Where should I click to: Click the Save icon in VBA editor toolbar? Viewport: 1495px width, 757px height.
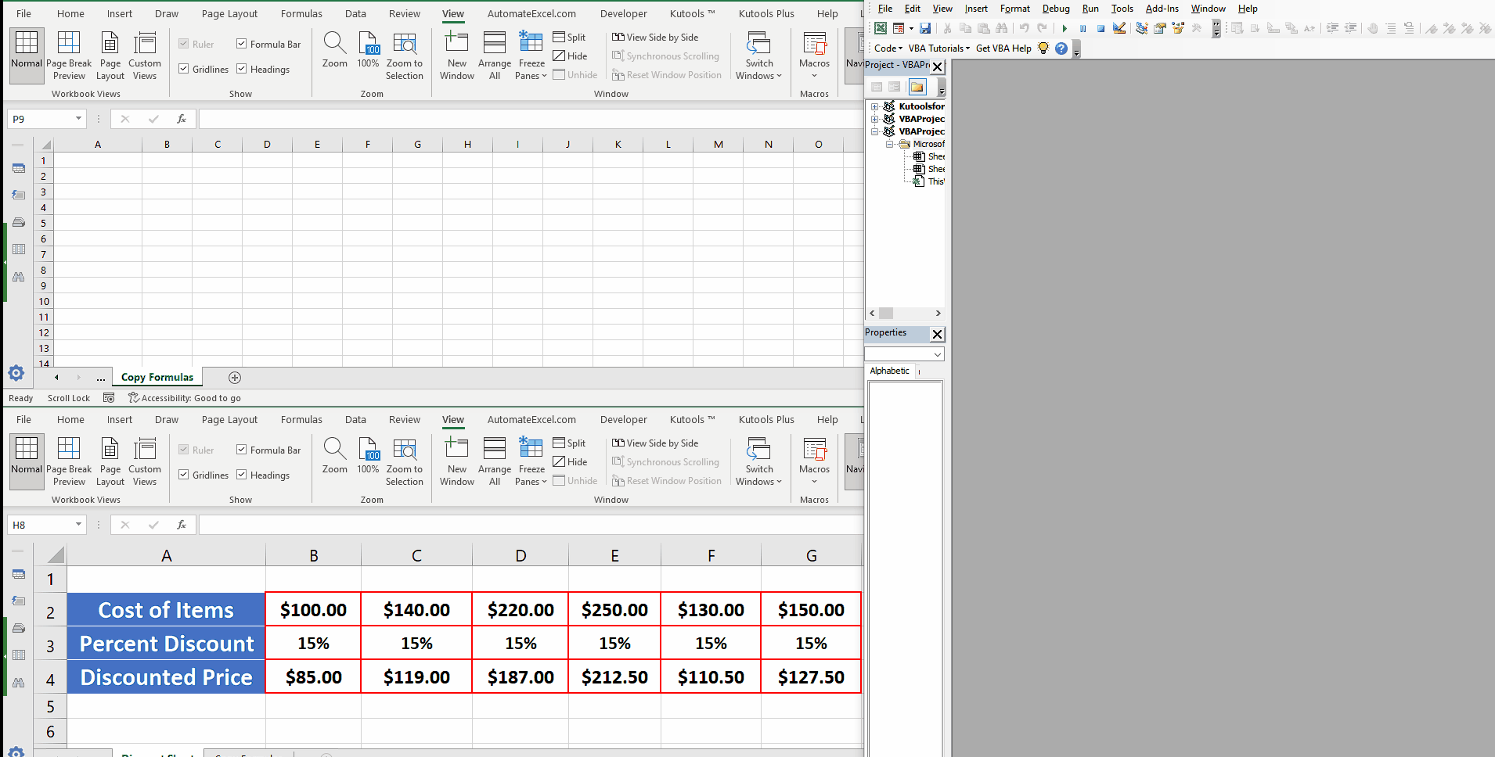click(925, 29)
